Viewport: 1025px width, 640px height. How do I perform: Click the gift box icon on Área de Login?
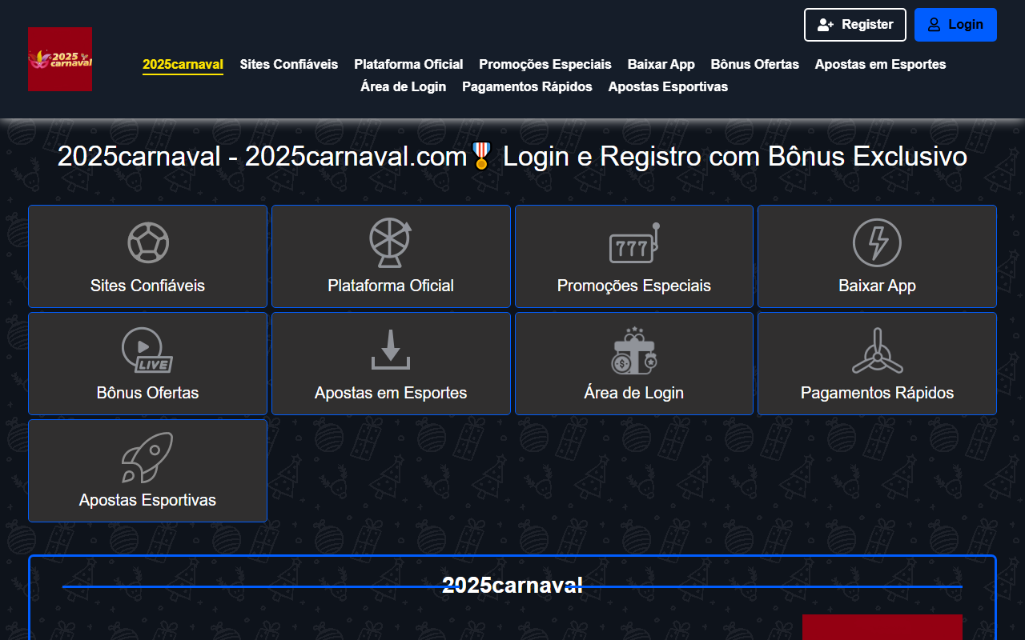[634, 350]
